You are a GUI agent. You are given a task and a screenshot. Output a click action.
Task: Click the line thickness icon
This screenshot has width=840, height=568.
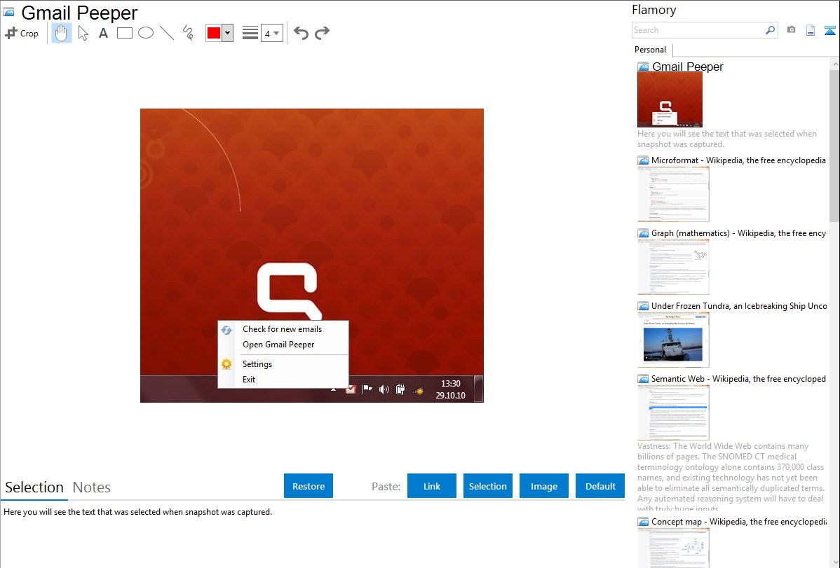tap(250, 33)
